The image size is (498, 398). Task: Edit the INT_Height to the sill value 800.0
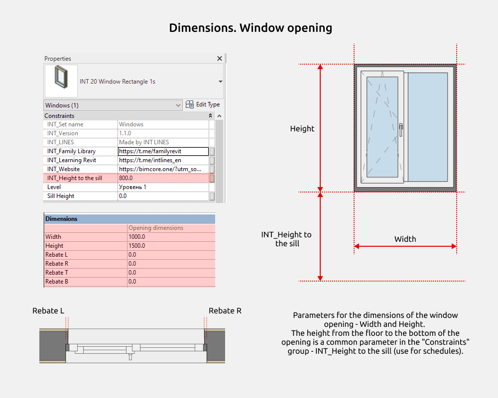coord(163,178)
